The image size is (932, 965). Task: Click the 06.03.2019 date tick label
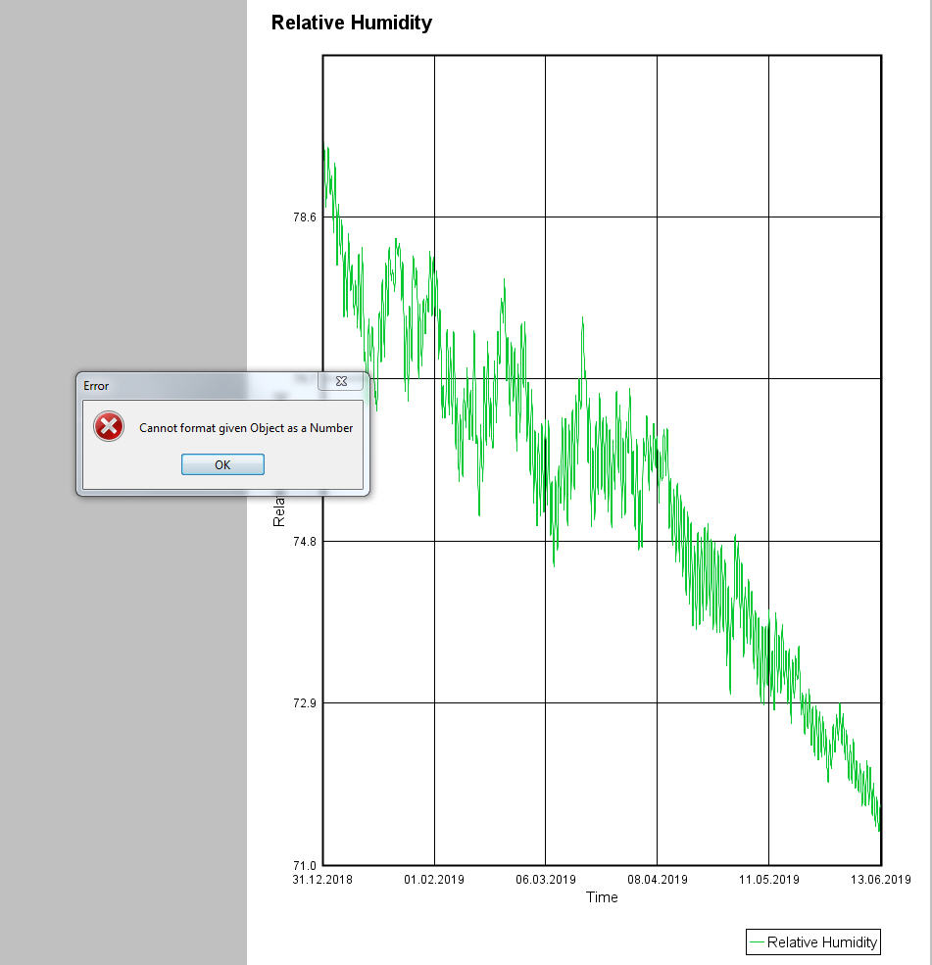pyautogui.click(x=546, y=880)
